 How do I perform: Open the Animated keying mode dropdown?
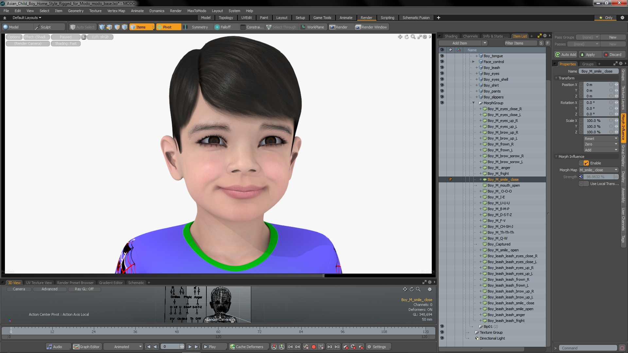(123, 347)
